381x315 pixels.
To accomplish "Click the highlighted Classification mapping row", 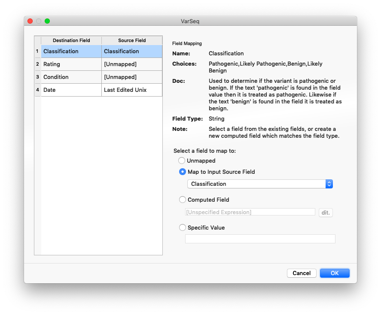I will coord(71,51).
